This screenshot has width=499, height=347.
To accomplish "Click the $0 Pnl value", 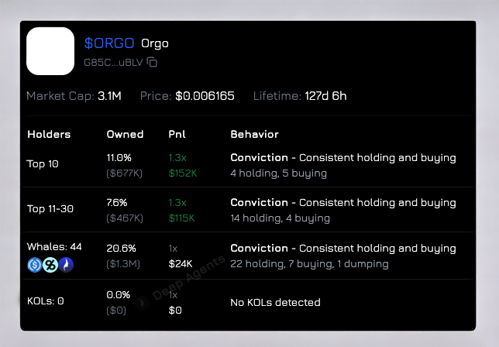I will pyautogui.click(x=175, y=311).
